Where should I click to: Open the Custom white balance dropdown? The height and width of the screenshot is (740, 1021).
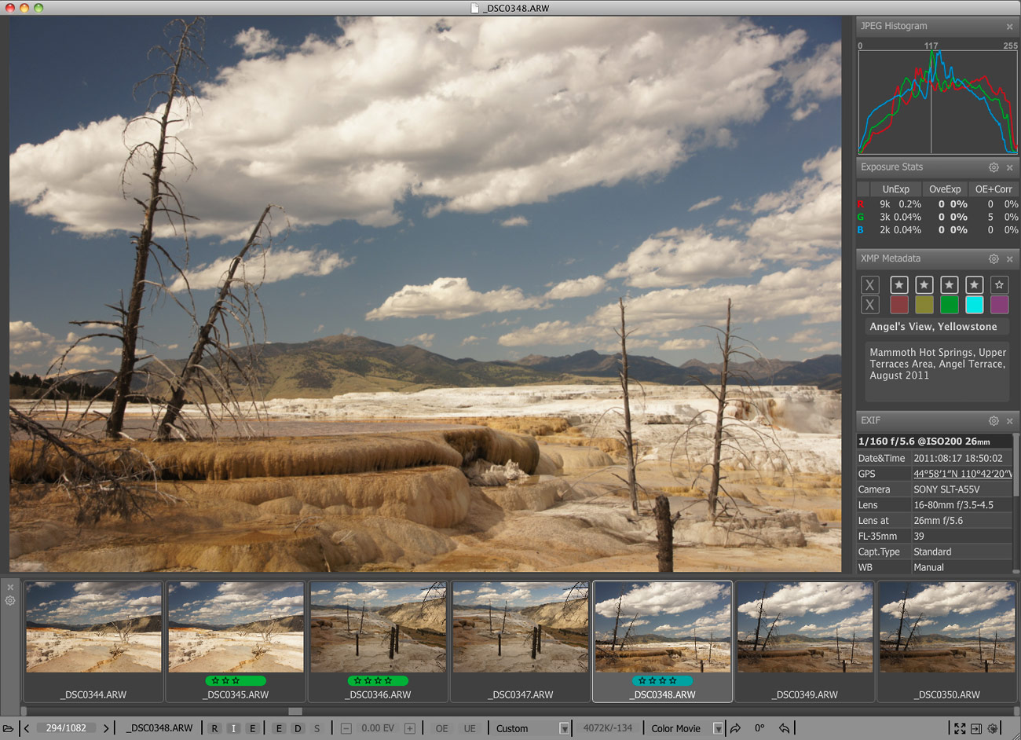563,728
